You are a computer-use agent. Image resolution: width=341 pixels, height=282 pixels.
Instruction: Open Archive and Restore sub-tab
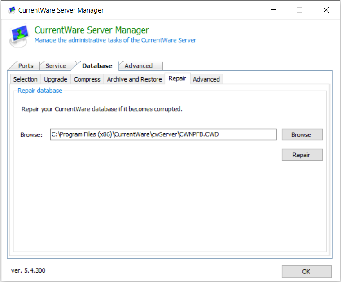tap(135, 79)
